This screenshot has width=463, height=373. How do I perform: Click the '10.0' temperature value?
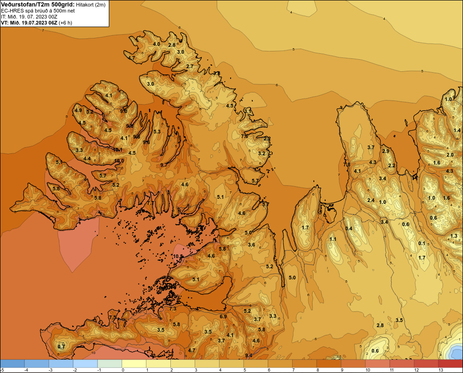click(x=119, y=161)
